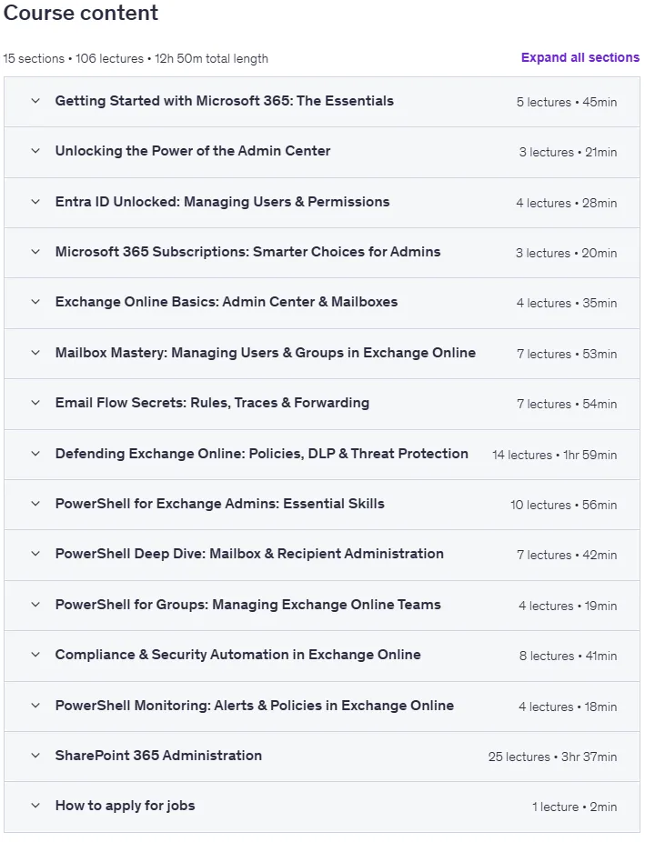Click Defending Exchange Online section heading
Image resolution: width=645 pixels, height=842 pixels.
(261, 454)
